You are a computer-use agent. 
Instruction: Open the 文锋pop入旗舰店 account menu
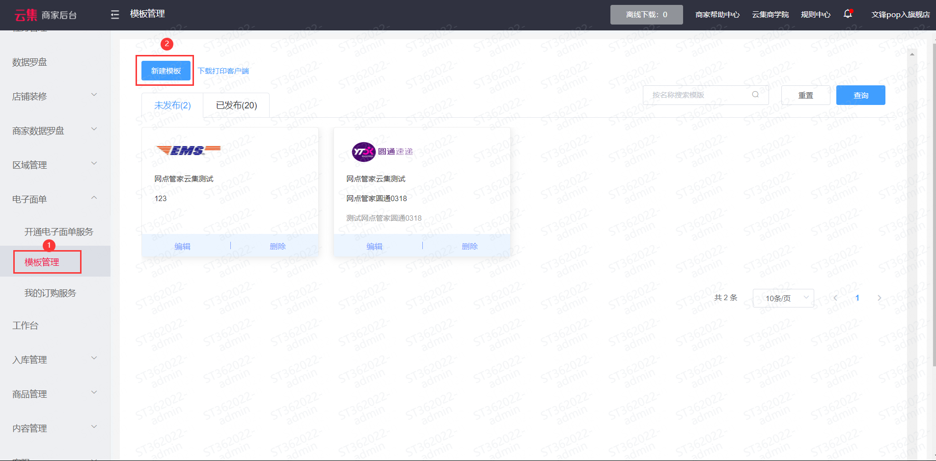[x=901, y=15]
